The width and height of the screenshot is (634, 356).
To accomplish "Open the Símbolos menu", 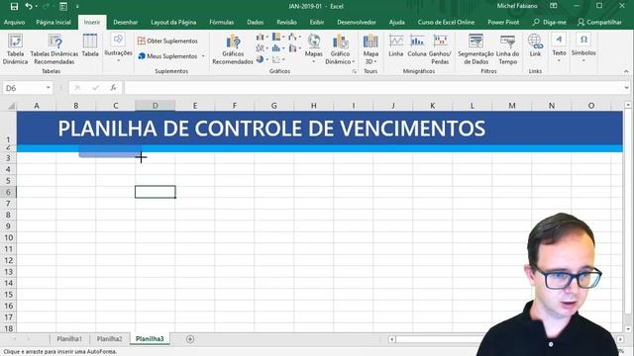I will (583, 48).
